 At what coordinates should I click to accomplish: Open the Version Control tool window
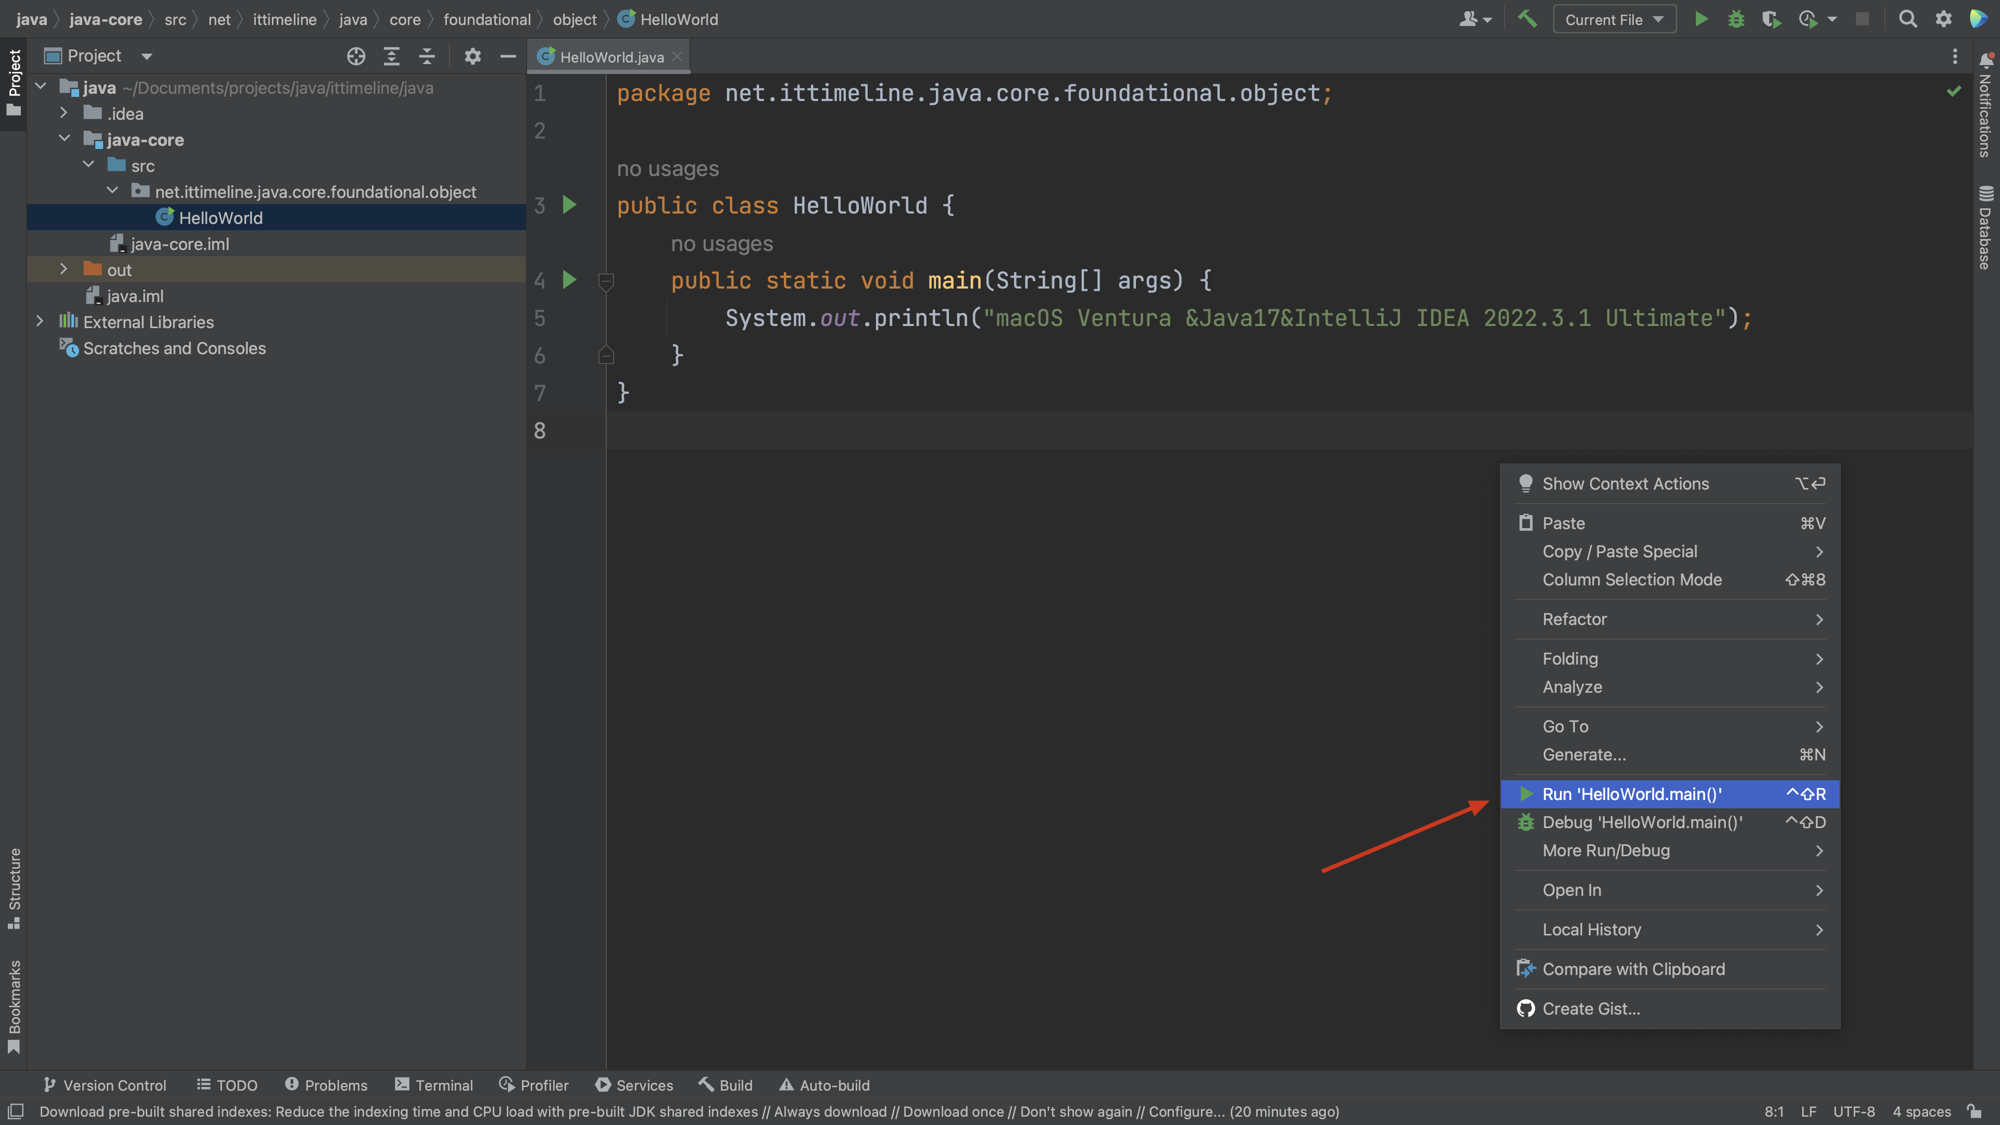click(105, 1085)
